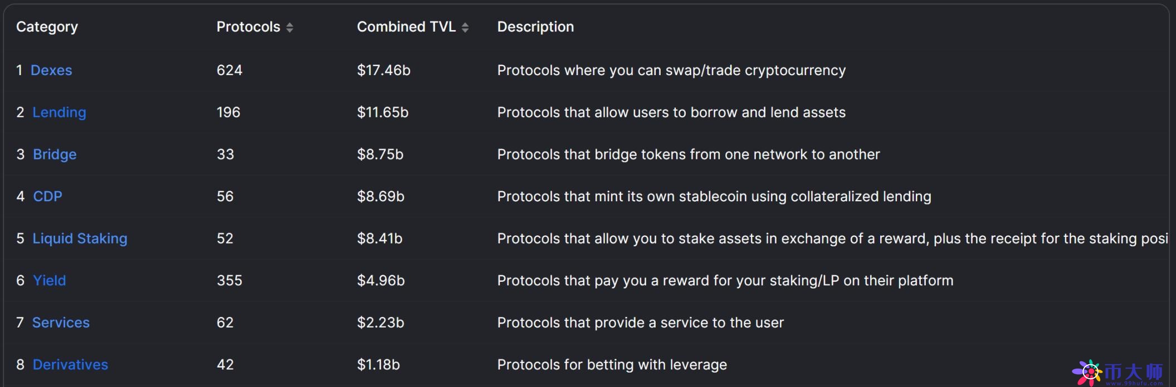Open the Liquid Staking category link
The image size is (1176, 387).
(x=80, y=239)
